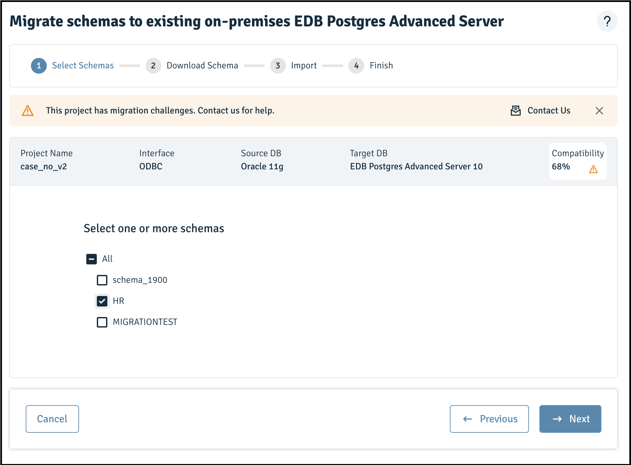Toggle the All schemas checkbox
This screenshot has width=631, height=465.
pyautogui.click(x=92, y=259)
